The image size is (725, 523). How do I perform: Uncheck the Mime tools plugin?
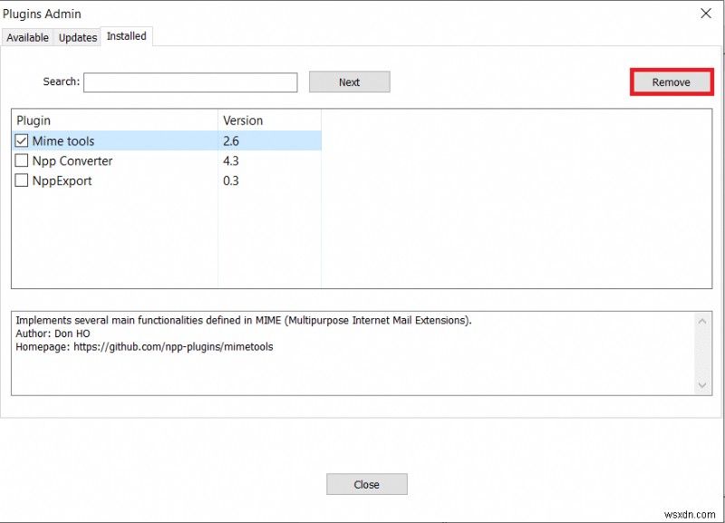(x=22, y=140)
